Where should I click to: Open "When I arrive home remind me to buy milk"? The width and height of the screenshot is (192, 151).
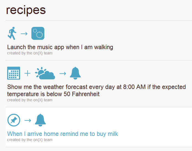click(63, 134)
